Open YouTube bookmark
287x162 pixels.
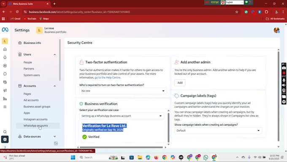pyautogui.click(x=30, y=19)
